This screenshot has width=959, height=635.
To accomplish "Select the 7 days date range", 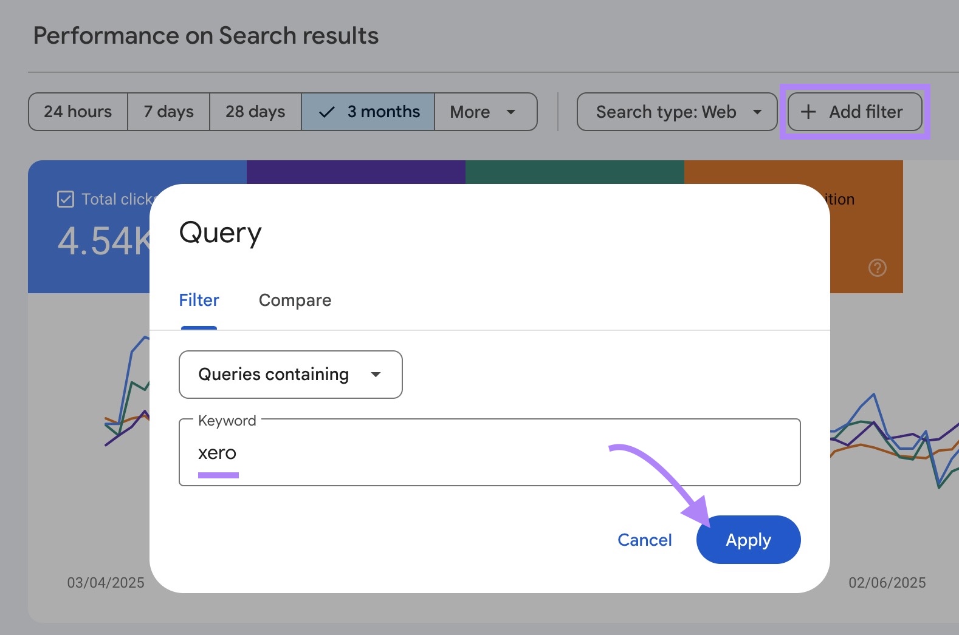I will (168, 112).
